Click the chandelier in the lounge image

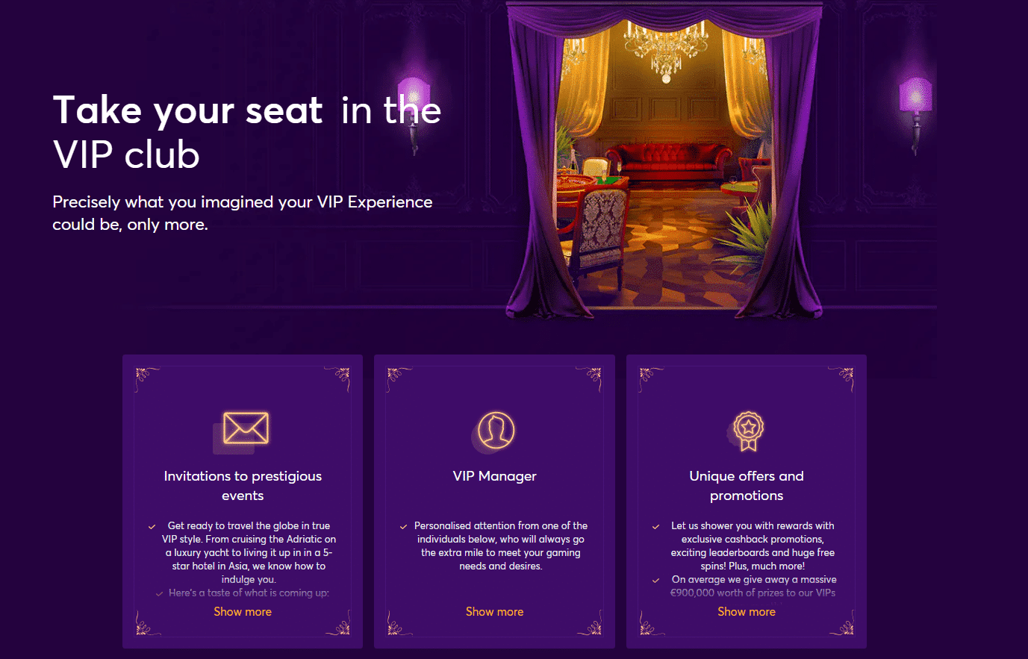click(x=665, y=49)
